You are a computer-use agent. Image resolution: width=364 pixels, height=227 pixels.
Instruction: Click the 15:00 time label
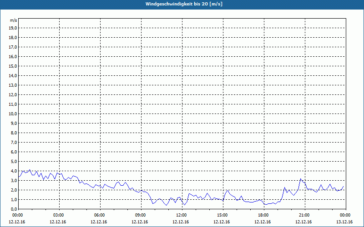tap(222, 215)
